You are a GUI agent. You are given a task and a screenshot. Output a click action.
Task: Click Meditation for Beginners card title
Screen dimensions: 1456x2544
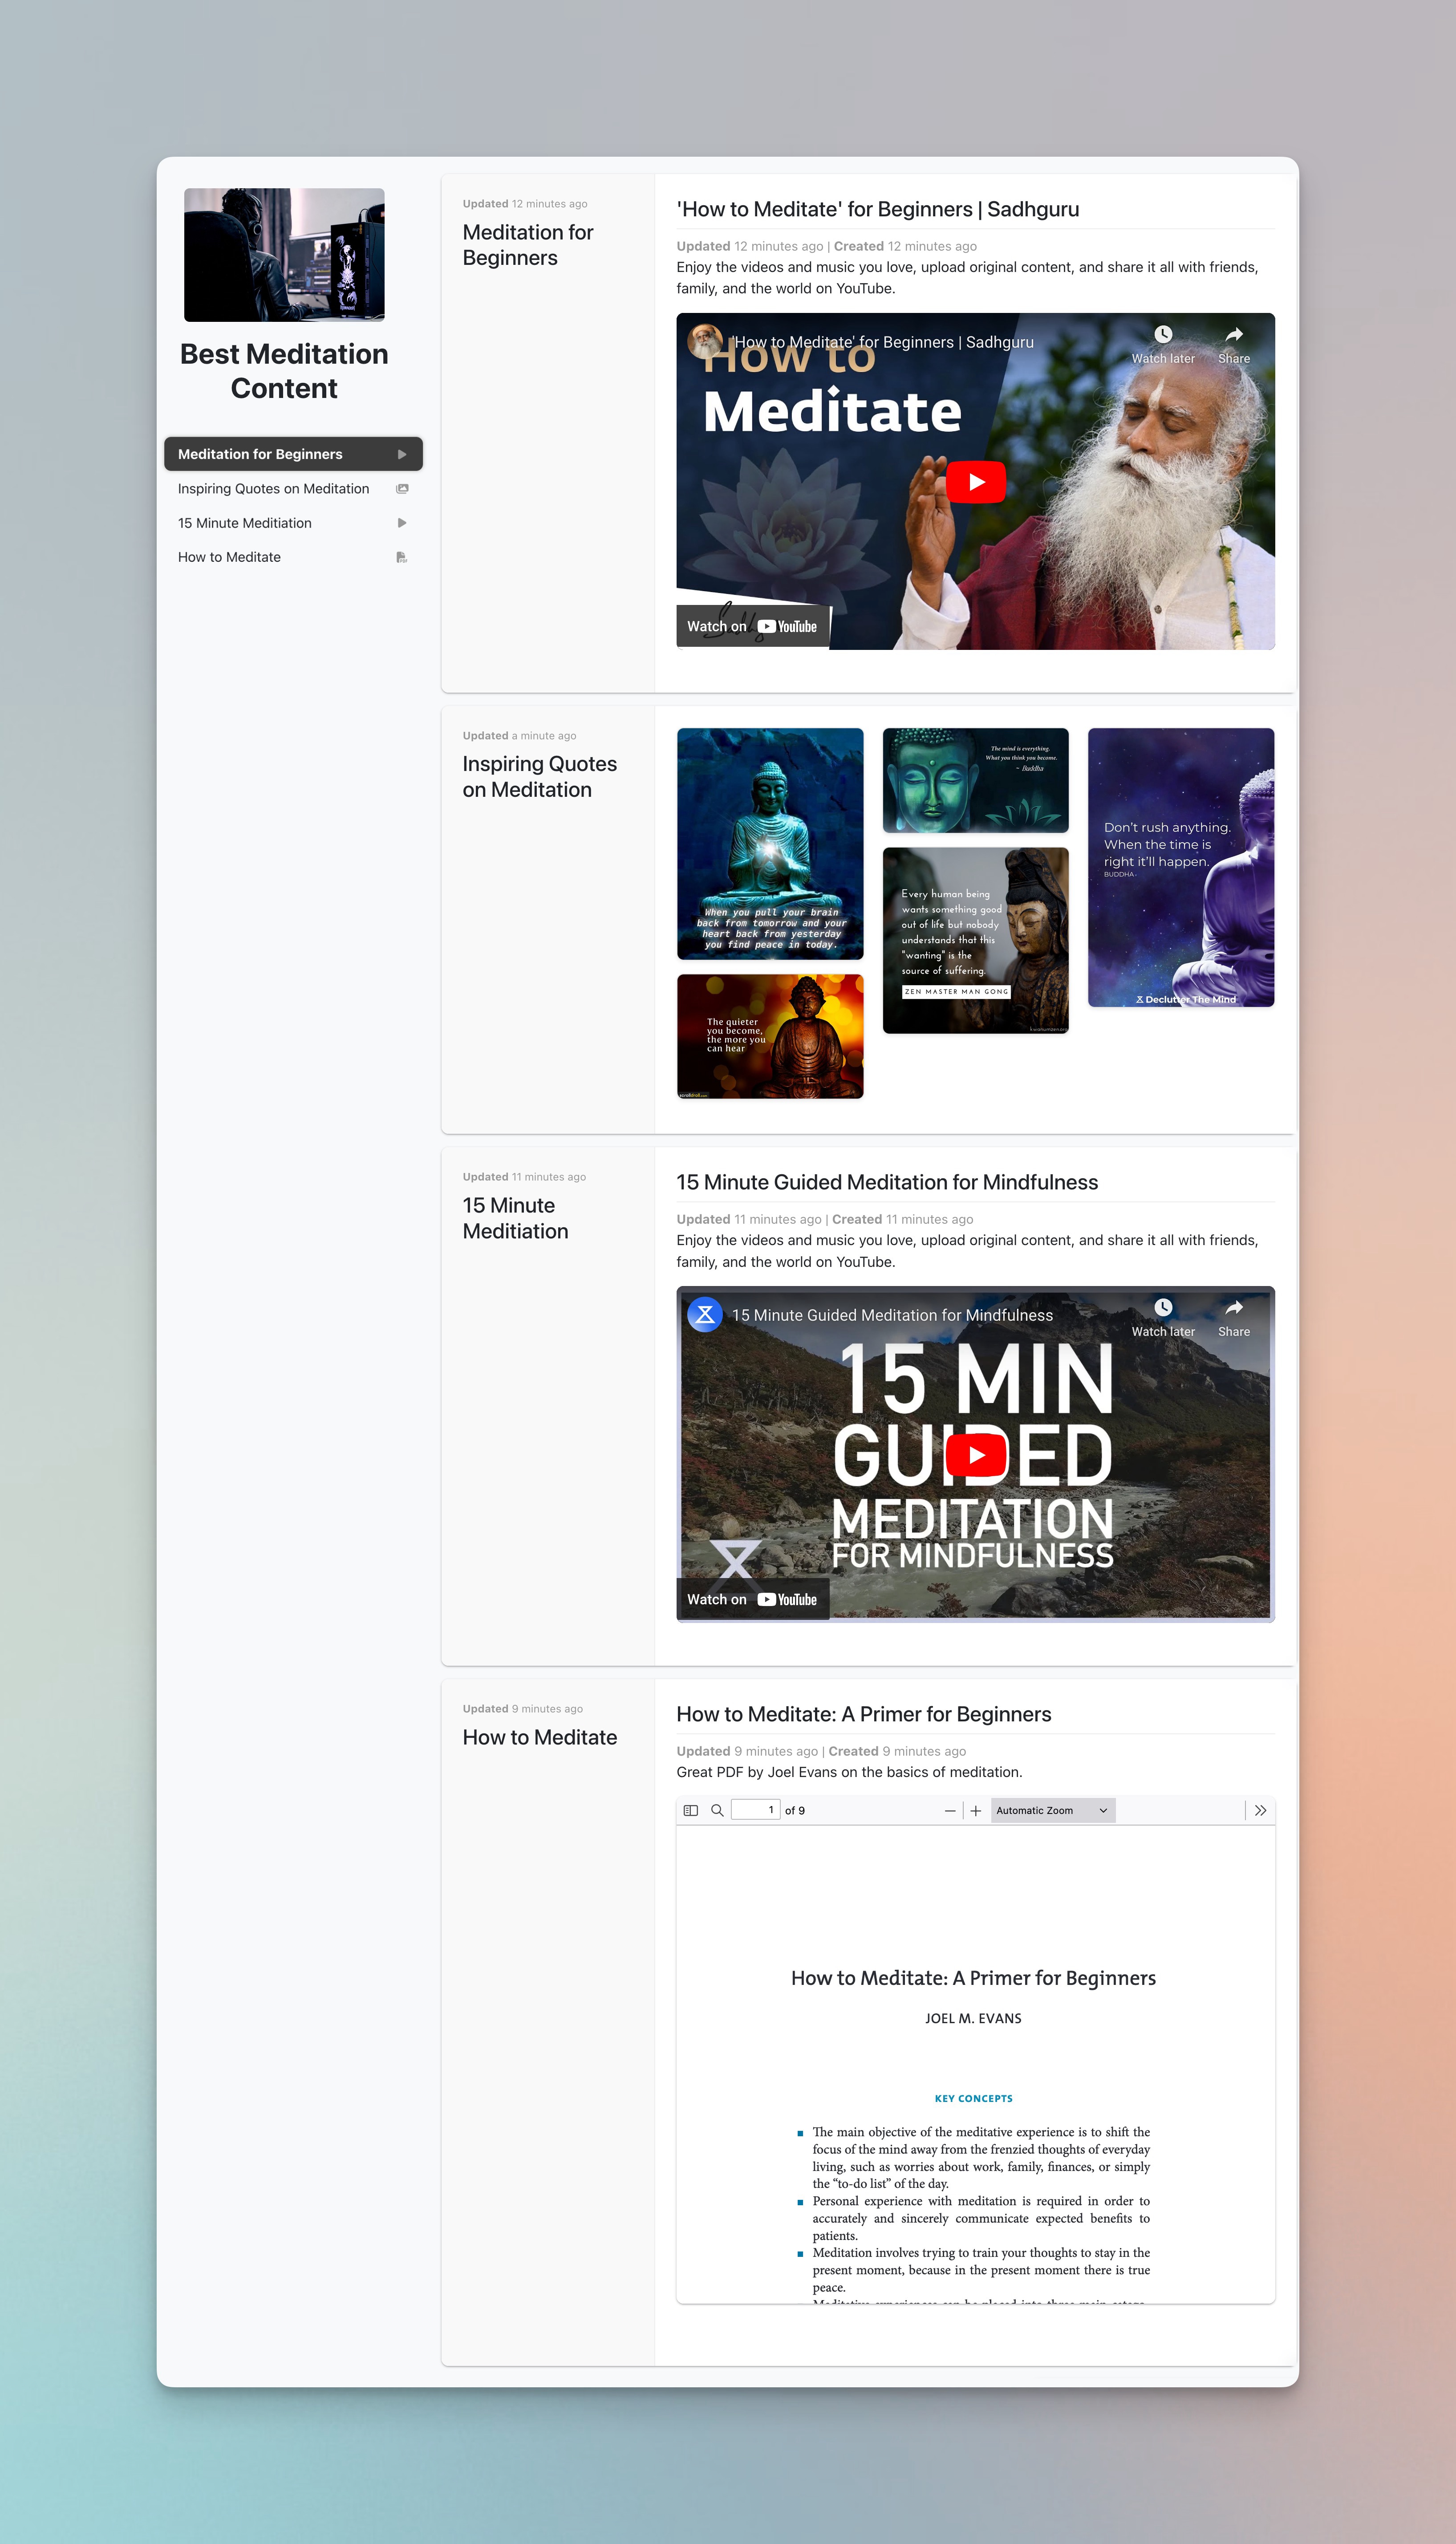[x=528, y=245]
